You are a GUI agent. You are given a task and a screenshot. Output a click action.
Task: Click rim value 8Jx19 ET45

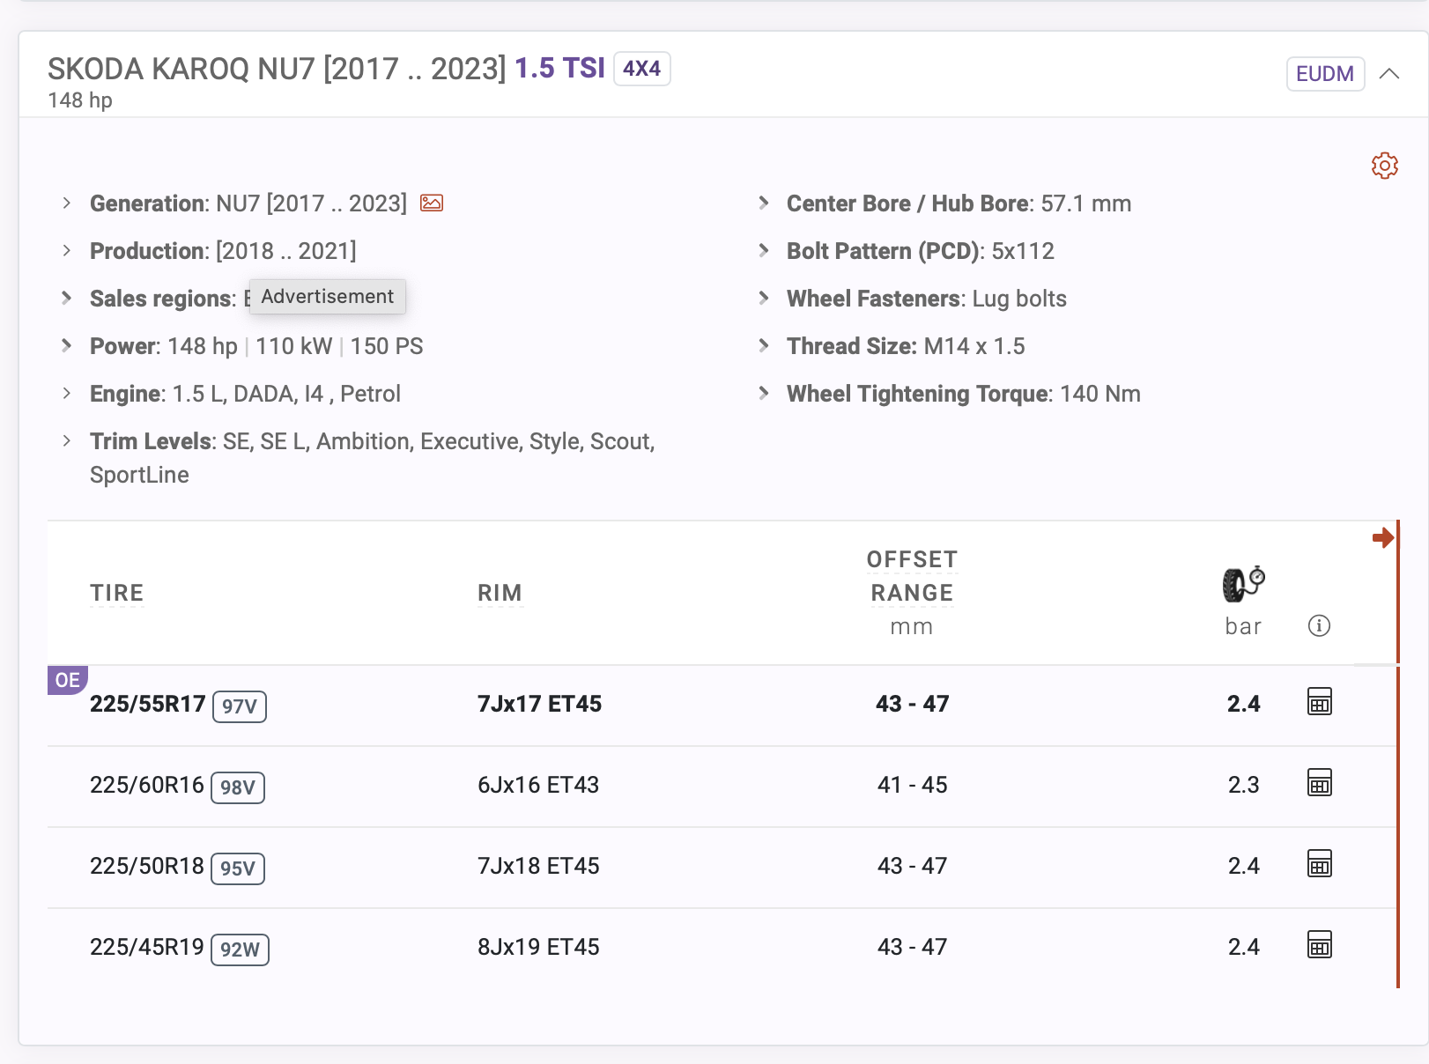(x=538, y=947)
